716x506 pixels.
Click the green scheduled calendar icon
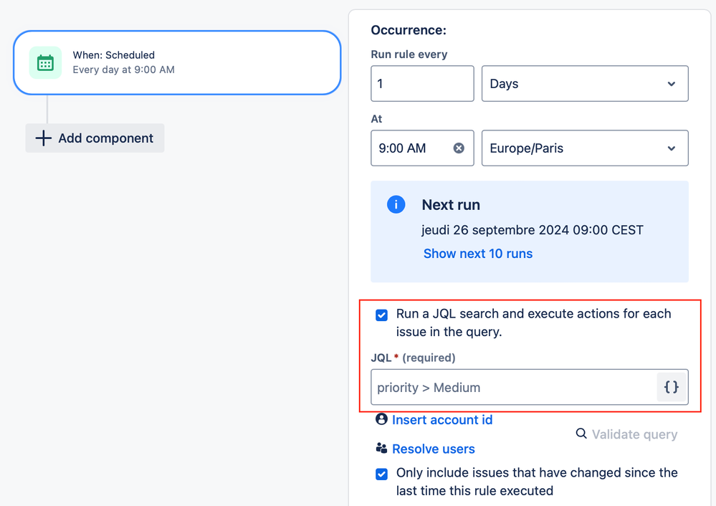coord(45,62)
